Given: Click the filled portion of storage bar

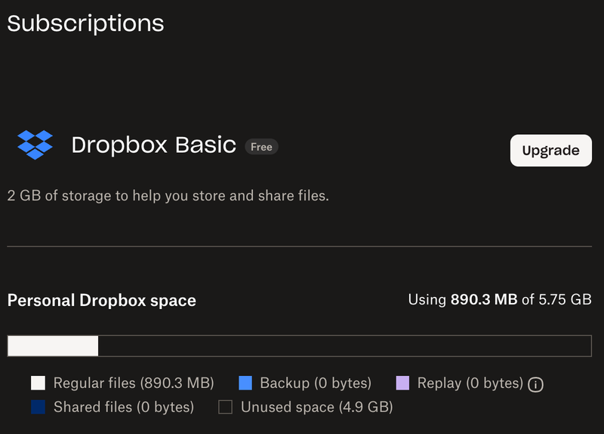Looking at the screenshot, I should tap(53, 346).
